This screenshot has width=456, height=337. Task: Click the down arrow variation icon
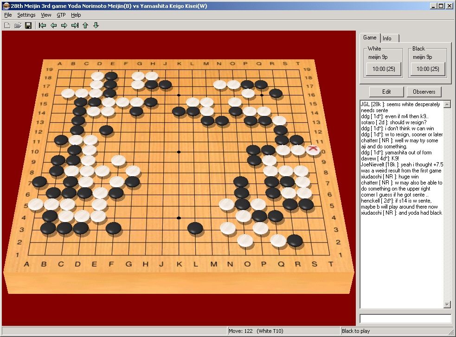pyautogui.click(x=96, y=25)
